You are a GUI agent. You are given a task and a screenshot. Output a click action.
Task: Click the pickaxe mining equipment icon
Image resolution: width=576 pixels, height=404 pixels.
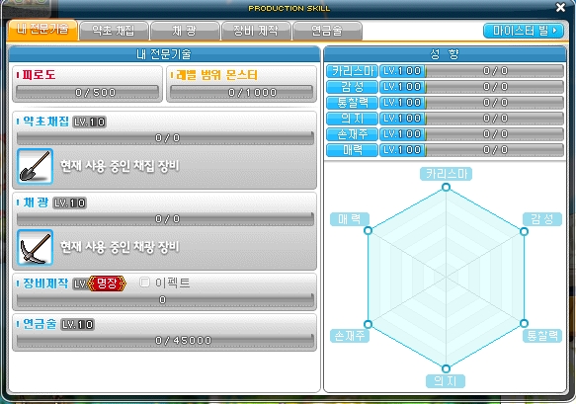[x=35, y=247]
